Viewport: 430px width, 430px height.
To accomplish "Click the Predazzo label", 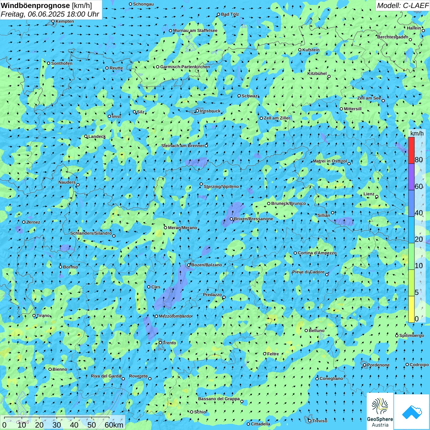I will [212, 295].
